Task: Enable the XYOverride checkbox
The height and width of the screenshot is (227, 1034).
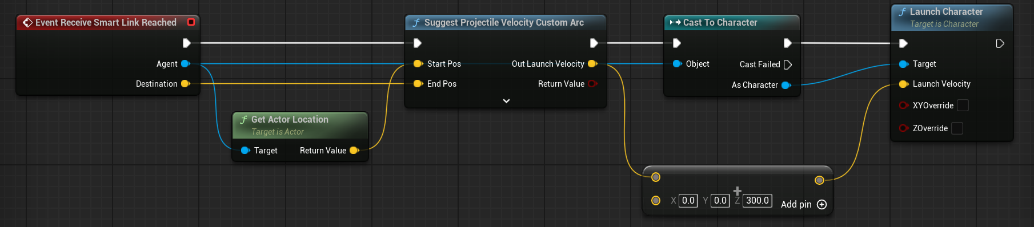Action: tap(963, 106)
